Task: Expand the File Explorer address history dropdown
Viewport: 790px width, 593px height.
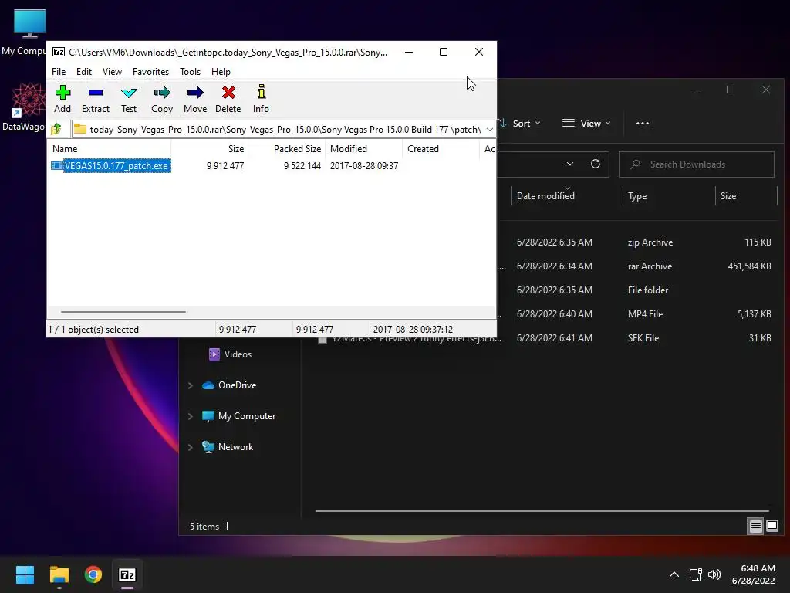Action: point(570,164)
